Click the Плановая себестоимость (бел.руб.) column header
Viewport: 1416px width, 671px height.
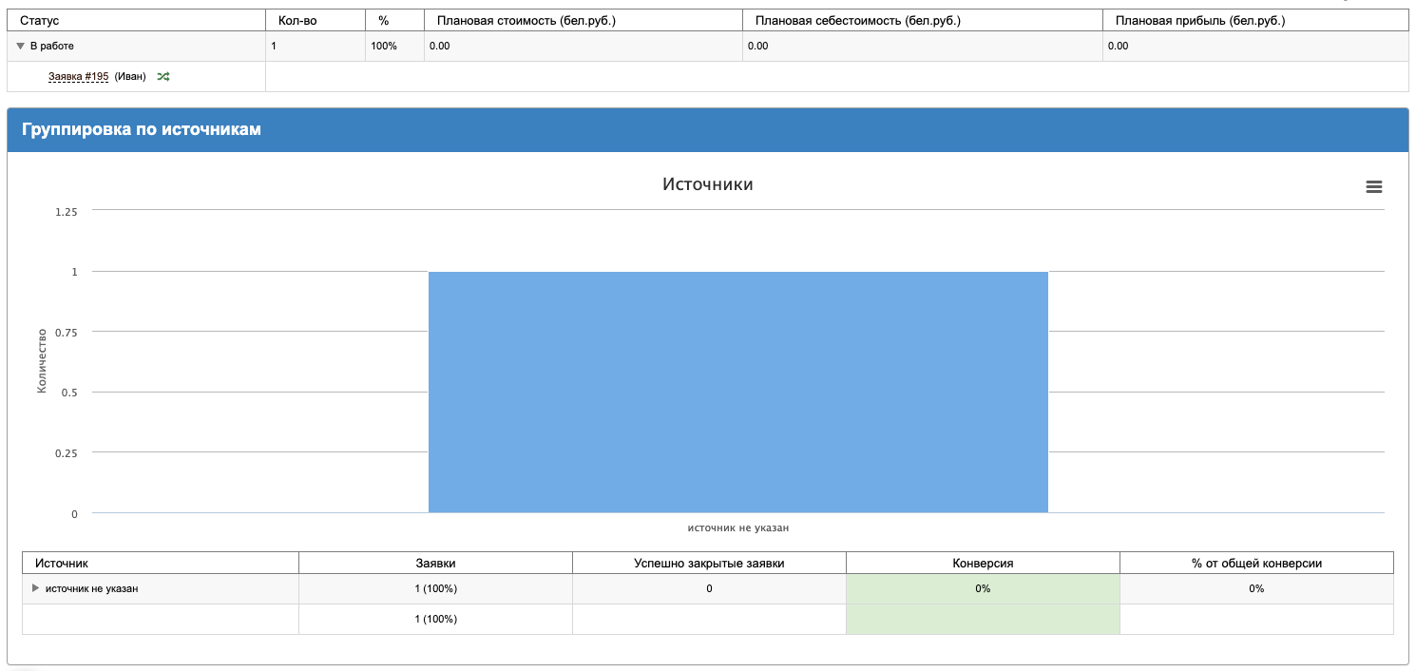tap(857, 20)
